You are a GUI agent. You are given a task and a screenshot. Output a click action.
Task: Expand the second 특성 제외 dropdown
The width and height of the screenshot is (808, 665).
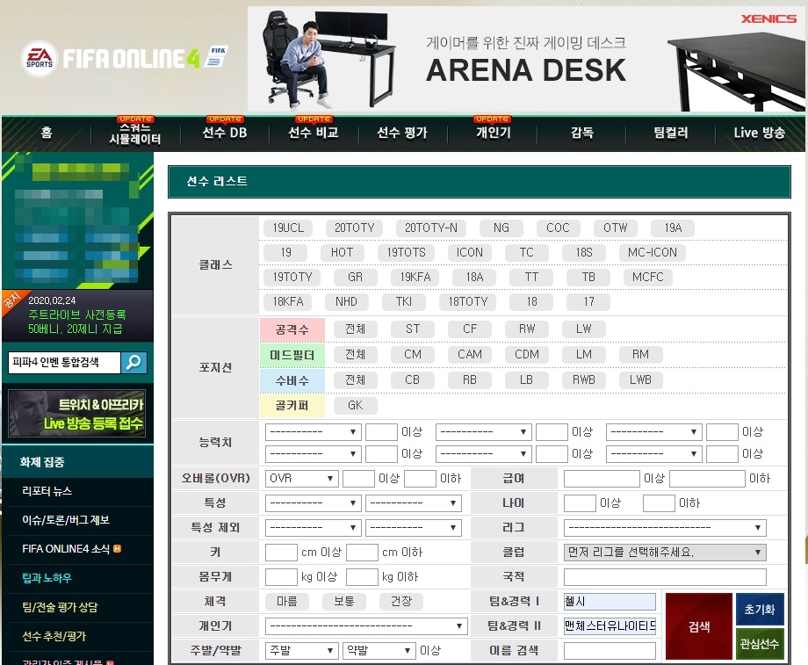pos(414,528)
